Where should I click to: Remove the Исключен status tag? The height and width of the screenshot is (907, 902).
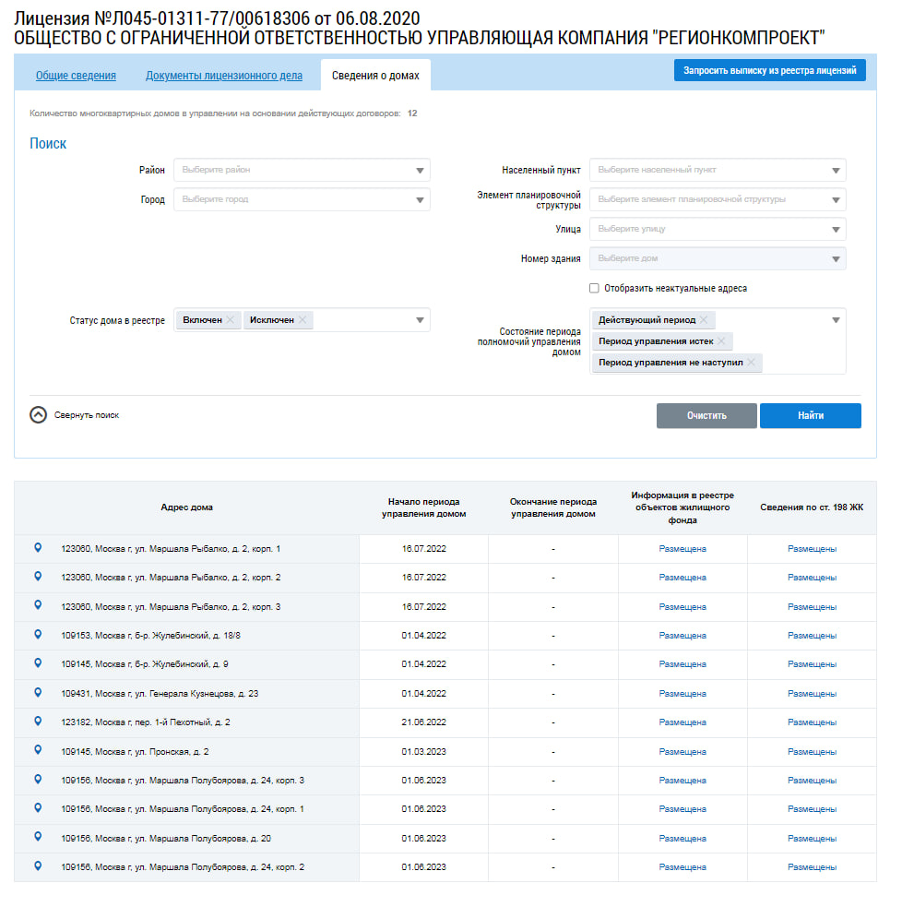point(303,320)
